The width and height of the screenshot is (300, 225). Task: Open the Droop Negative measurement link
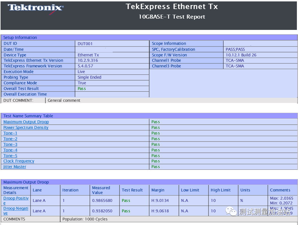[16, 211]
